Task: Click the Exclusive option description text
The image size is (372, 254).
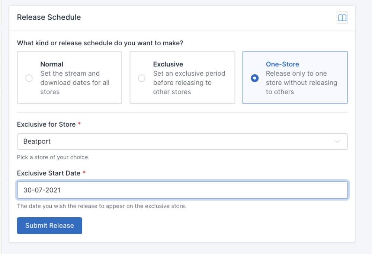Action: coord(189,82)
